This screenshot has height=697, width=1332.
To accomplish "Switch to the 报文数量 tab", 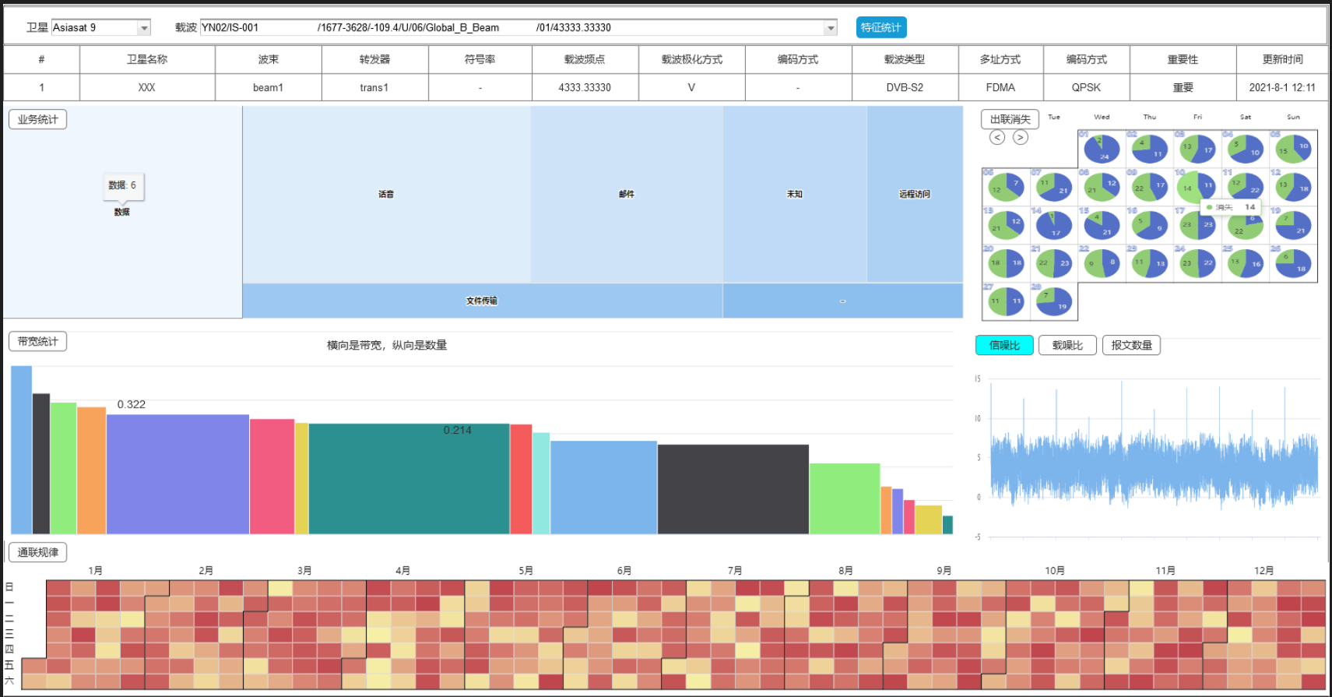I will pos(1131,345).
